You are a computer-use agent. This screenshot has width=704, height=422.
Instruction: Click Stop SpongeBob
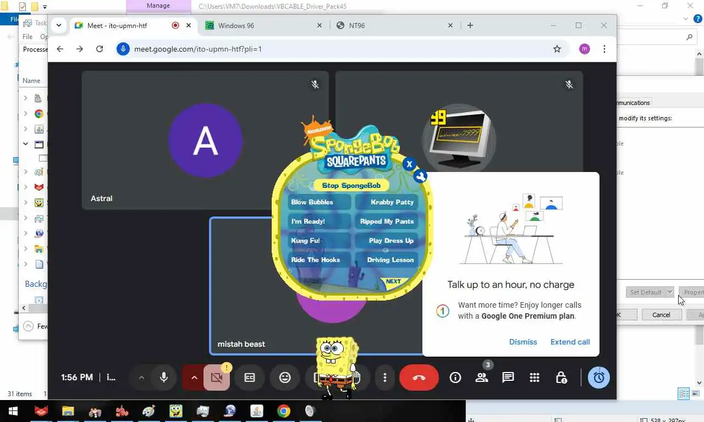click(351, 185)
